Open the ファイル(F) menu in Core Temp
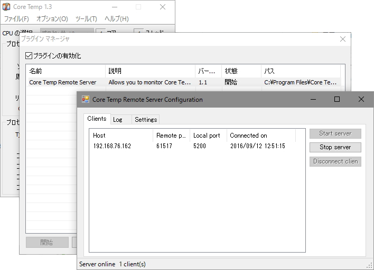The height and width of the screenshot is (270, 374). click(16, 19)
